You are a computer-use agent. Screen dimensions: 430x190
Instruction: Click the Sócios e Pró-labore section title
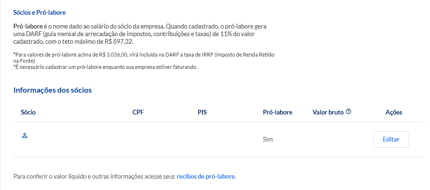point(39,13)
